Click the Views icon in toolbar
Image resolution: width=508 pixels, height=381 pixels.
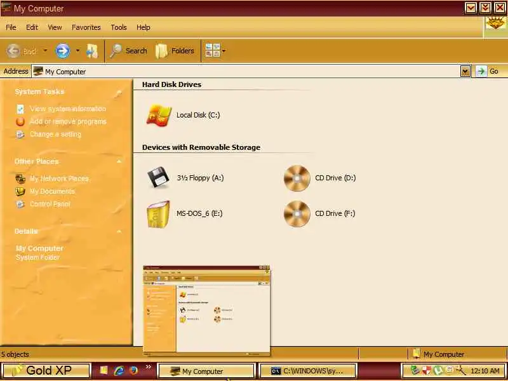point(213,51)
